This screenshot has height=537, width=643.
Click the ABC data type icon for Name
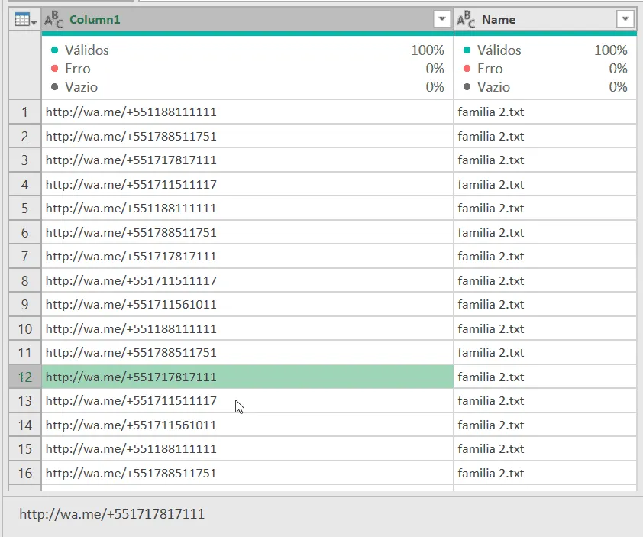tap(466, 20)
